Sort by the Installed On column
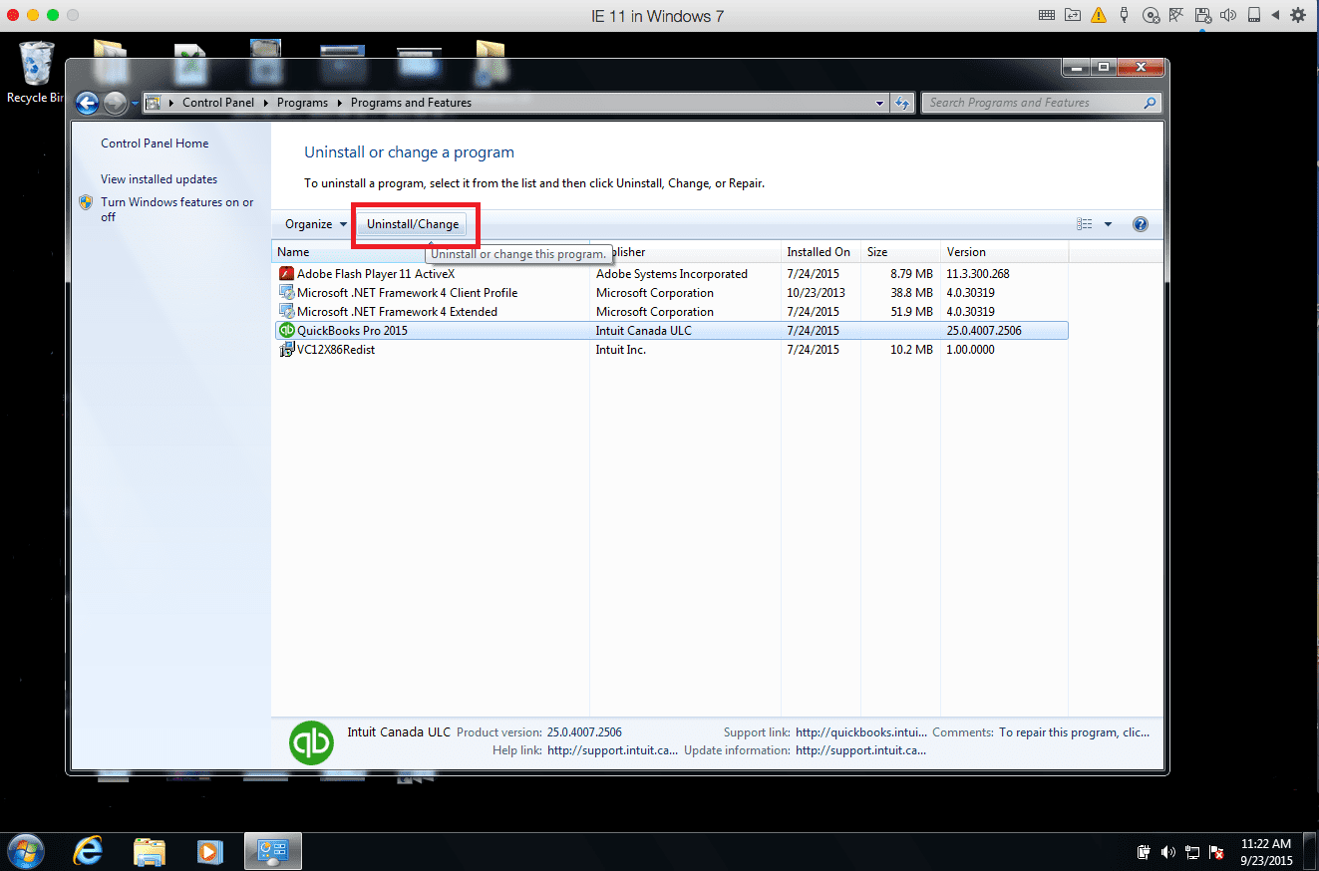The height and width of the screenshot is (871, 1319). (x=819, y=251)
